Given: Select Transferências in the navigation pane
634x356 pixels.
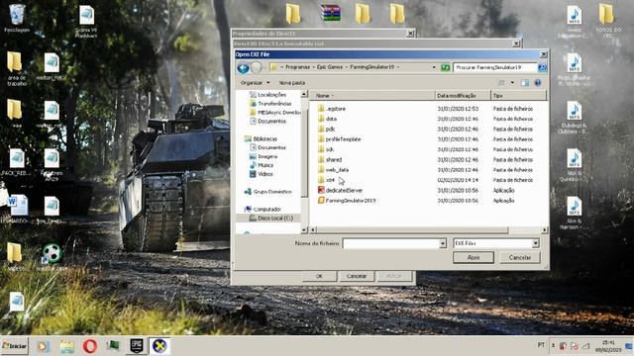Looking at the screenshot, I should [270, 103].
